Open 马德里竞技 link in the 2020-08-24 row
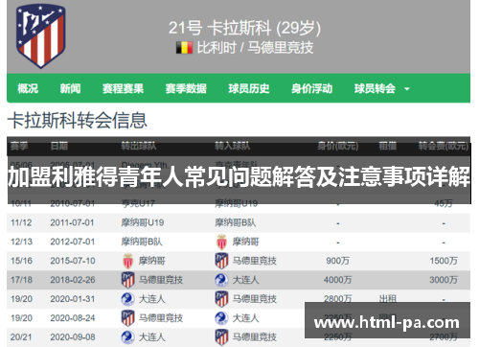 point(161,318)
